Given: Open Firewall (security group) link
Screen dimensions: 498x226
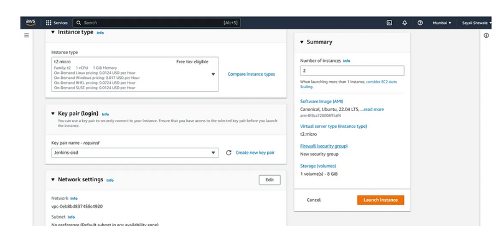Looking at the screenshot, I should tap(324, 146).
